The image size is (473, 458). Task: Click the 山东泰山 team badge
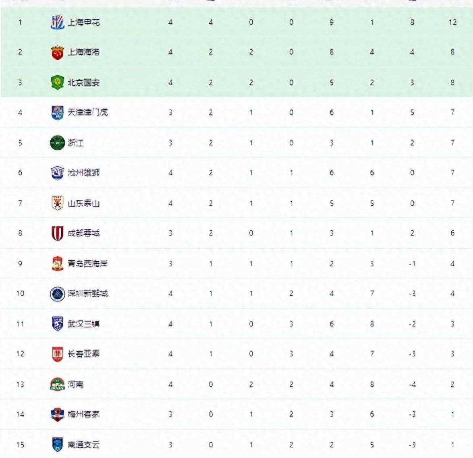pos(57,203)
